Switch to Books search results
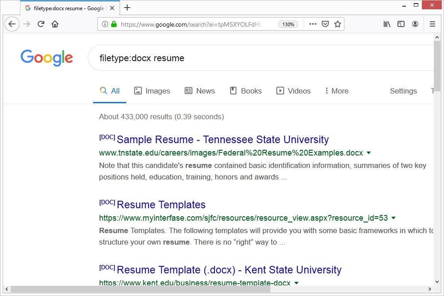The height and width of the screenshot is (296, 444). click(246, 91)
